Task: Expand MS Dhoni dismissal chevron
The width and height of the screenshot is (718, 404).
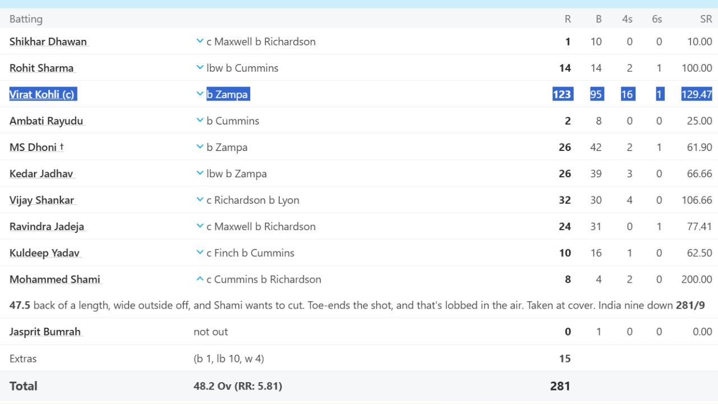Action: point(200,147)
